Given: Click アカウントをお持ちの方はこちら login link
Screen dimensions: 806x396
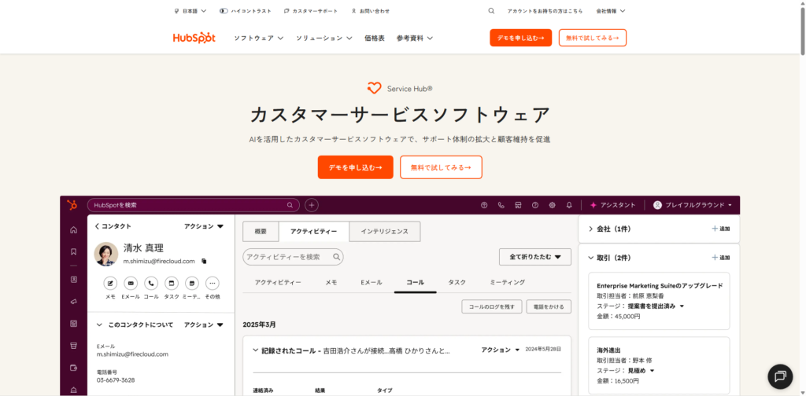Looking at the screenshot, I should tap(545, 11).
